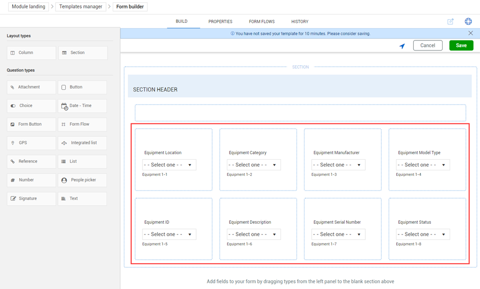Select the People picker question type

pyautogui.click(x=82, y=180)
